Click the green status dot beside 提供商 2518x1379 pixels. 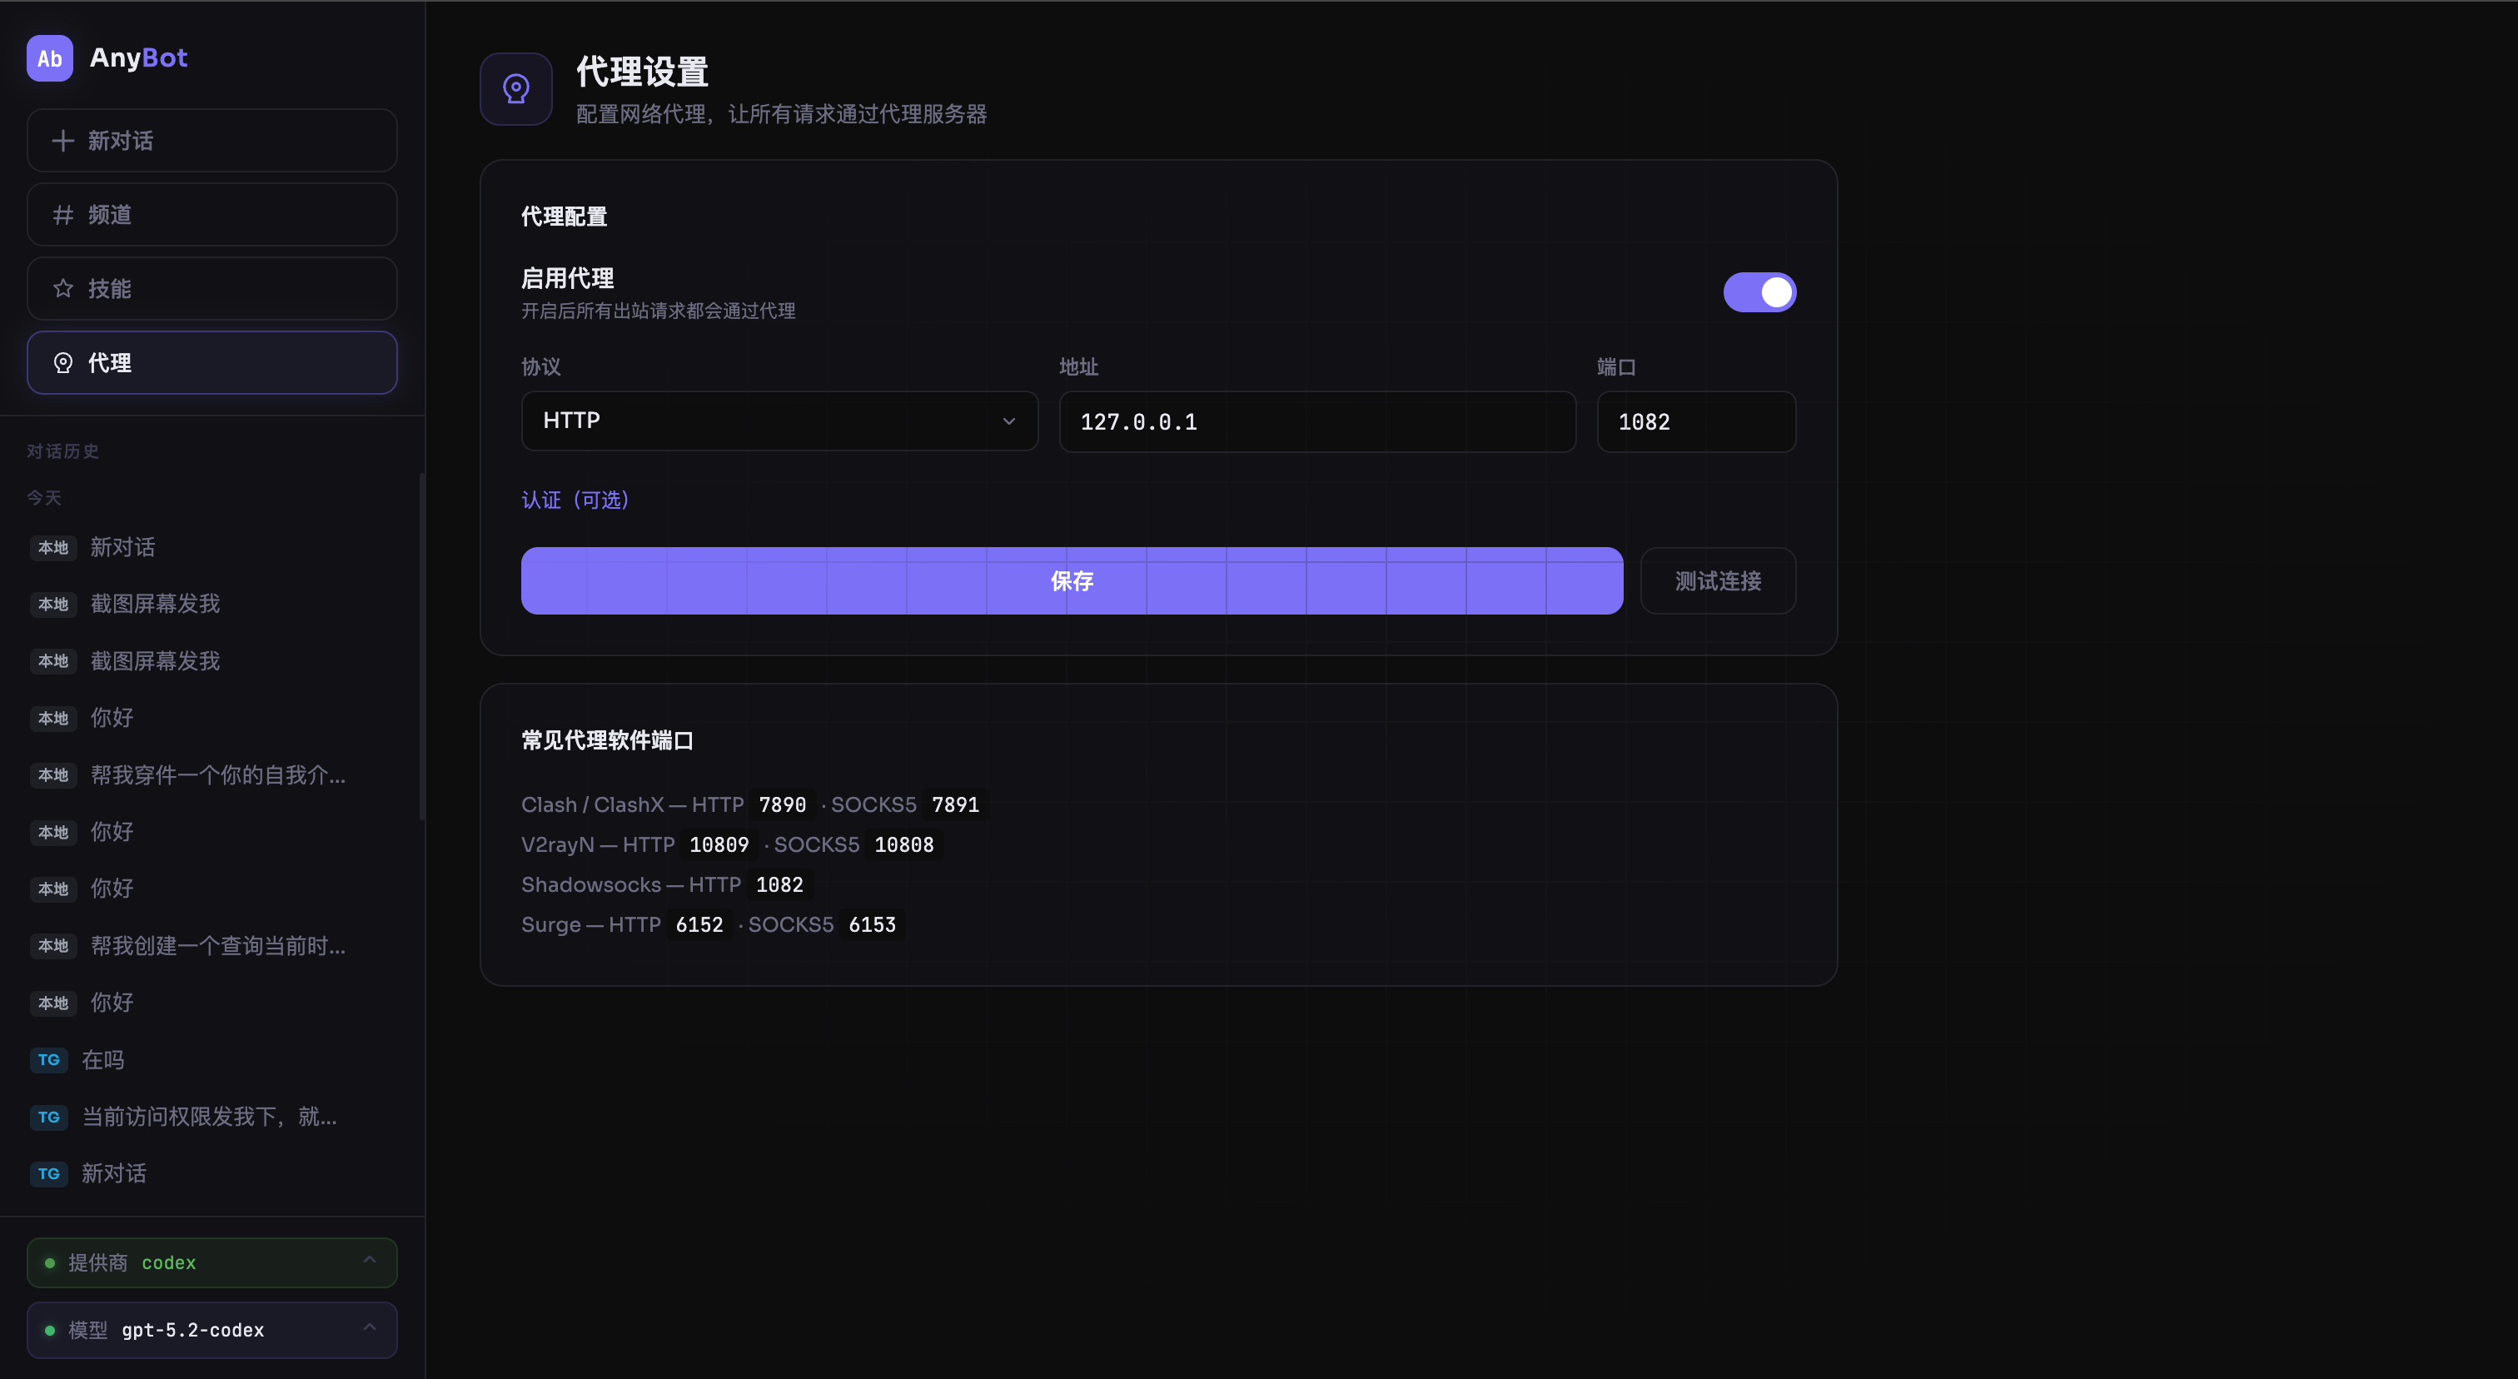50,1262
